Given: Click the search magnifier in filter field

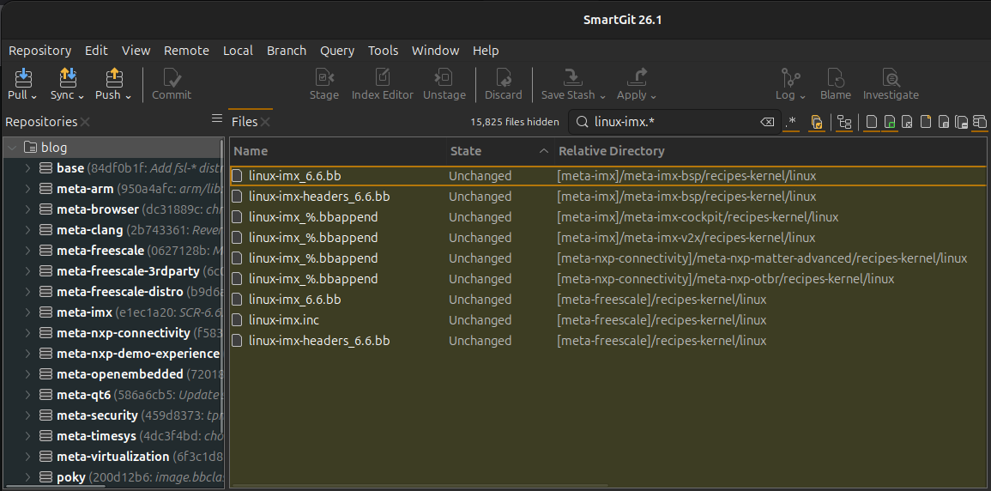Looking at the screenshot, I should (582, 122).
